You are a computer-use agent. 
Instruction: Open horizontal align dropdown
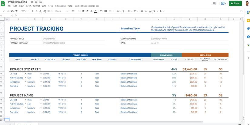118,11
